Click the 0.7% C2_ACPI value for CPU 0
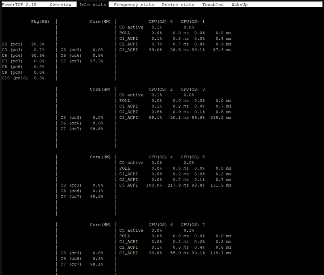Image resolution: width=324 pixels, height=275 pixels. [x=157, y=44]
